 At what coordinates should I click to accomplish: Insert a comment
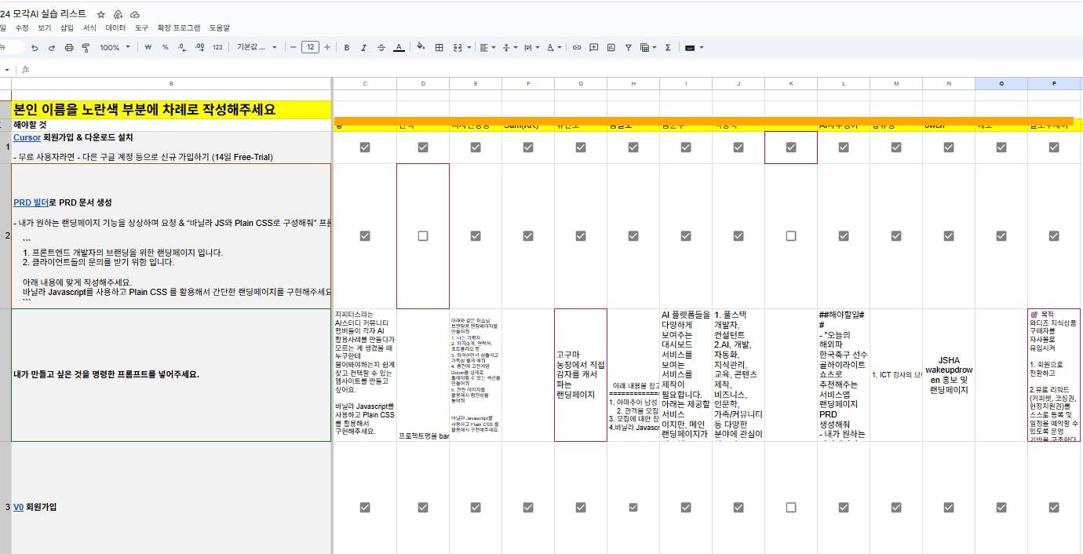point(594,48)
